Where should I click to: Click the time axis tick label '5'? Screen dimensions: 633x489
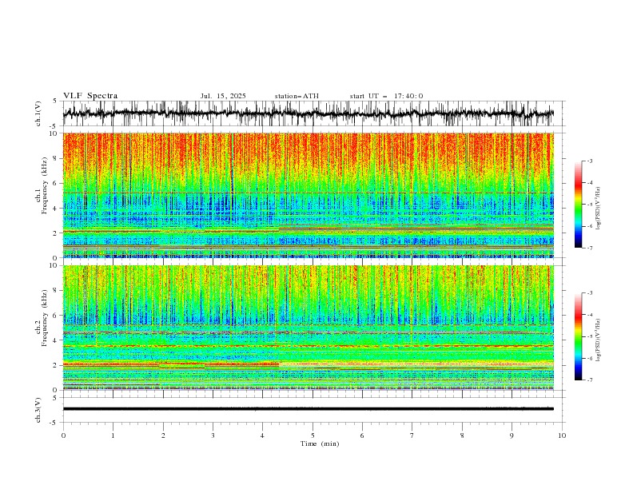(313, 435)
